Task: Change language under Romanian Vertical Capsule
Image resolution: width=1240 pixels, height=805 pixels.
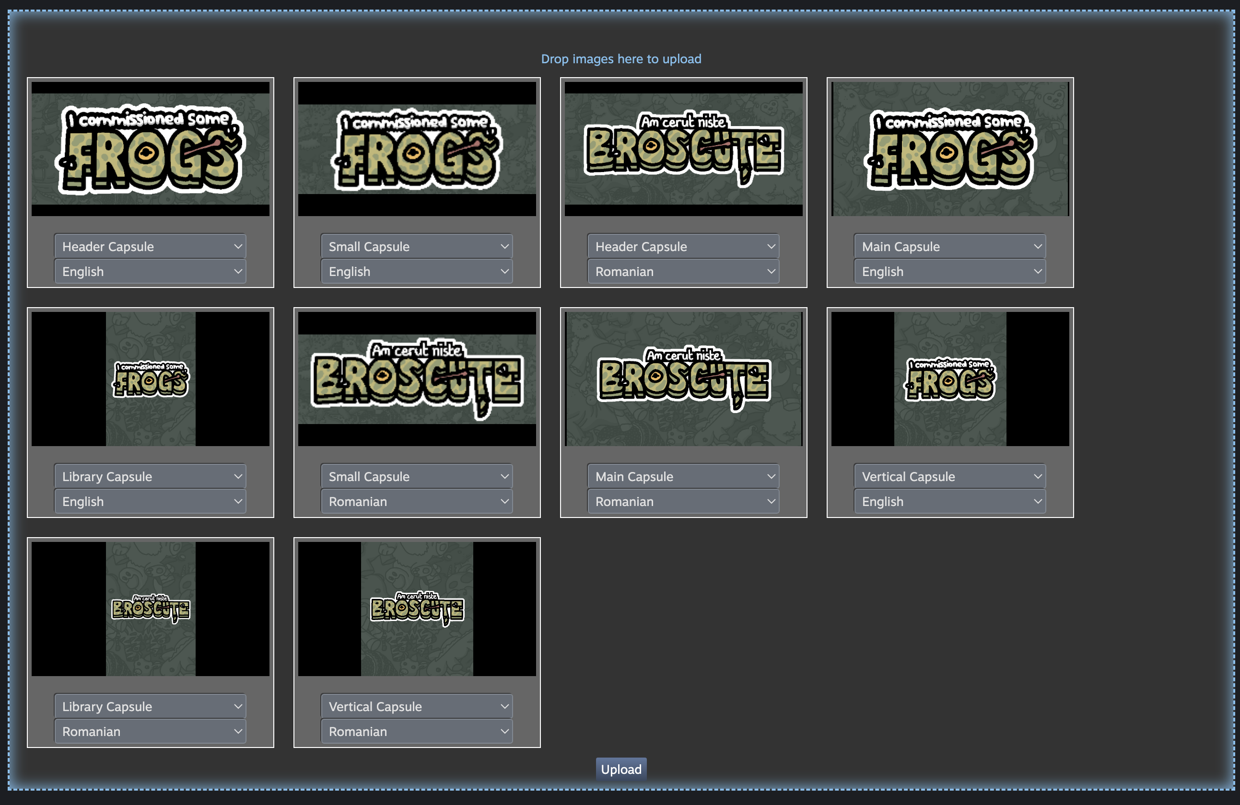Action: point(416,732)
